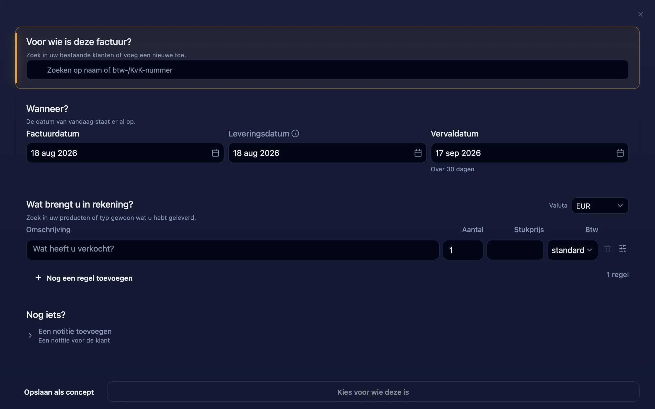Close the invoice dialog with X
Viewport: 655px width, 409px height.
tap(640, 14)
